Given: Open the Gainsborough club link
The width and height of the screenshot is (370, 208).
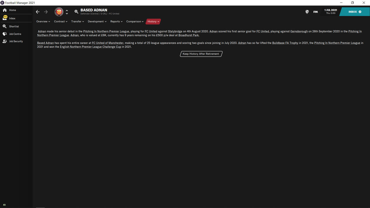Looking at the screenshot, I should (x=299, y=31).
